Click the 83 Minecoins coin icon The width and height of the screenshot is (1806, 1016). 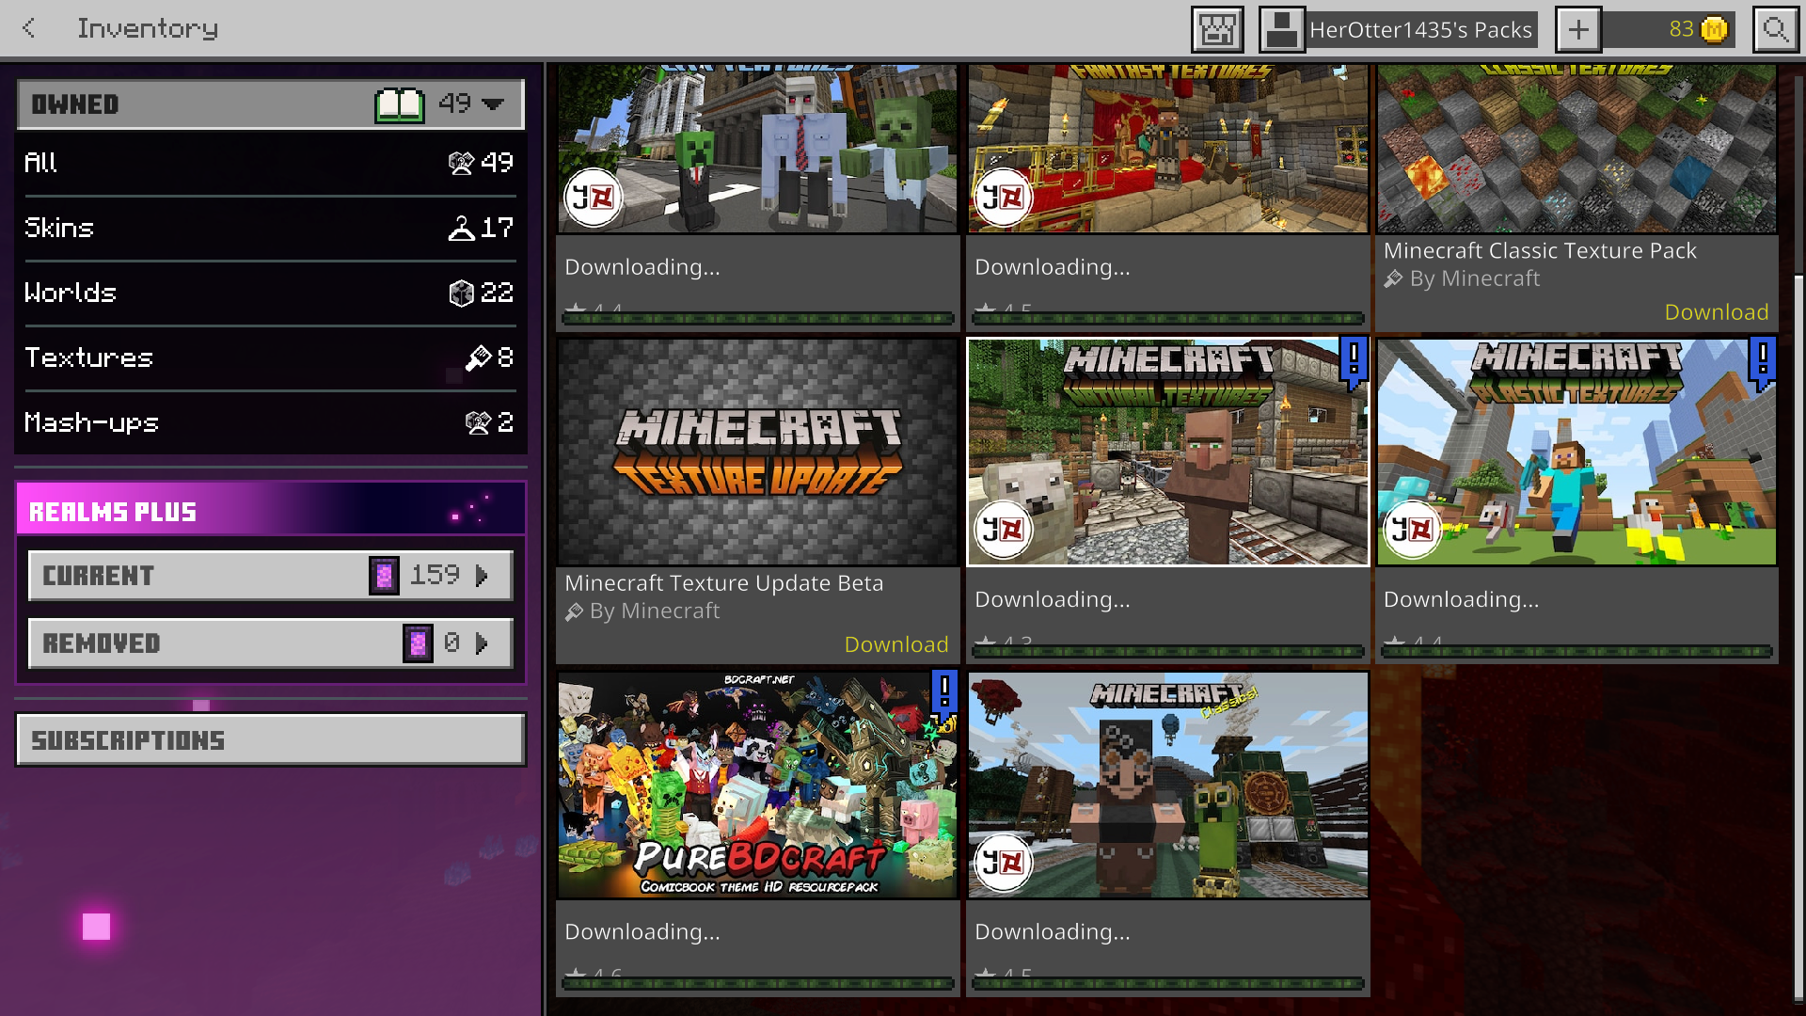coord(1715,29)
